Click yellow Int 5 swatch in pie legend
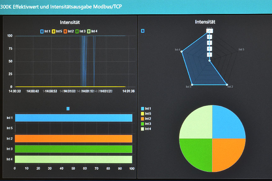272x181 pixels. [143, 114]
